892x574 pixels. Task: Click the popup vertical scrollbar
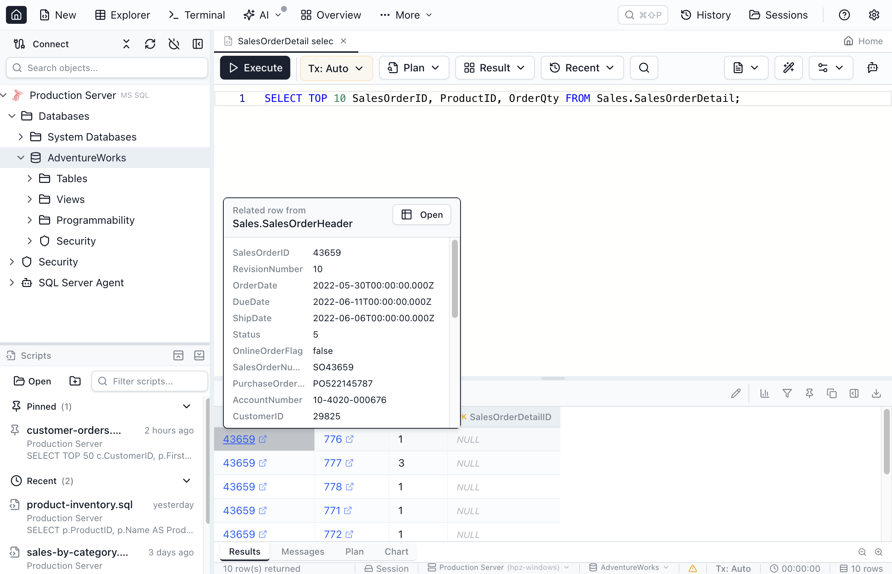click(455, 279)
